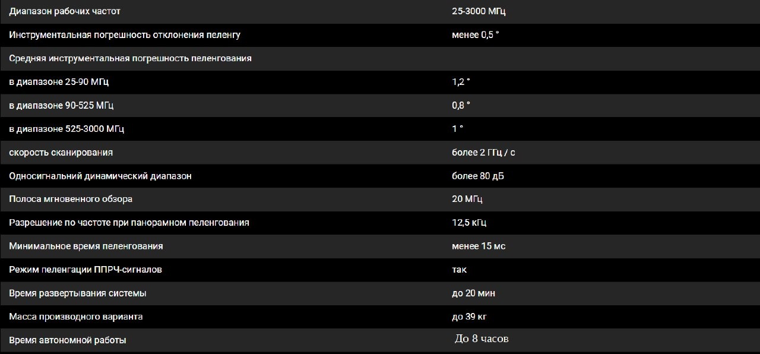
Task: Click the 'в диапазоне 25-90 МГц' label
Action: [x=59, y=82]
